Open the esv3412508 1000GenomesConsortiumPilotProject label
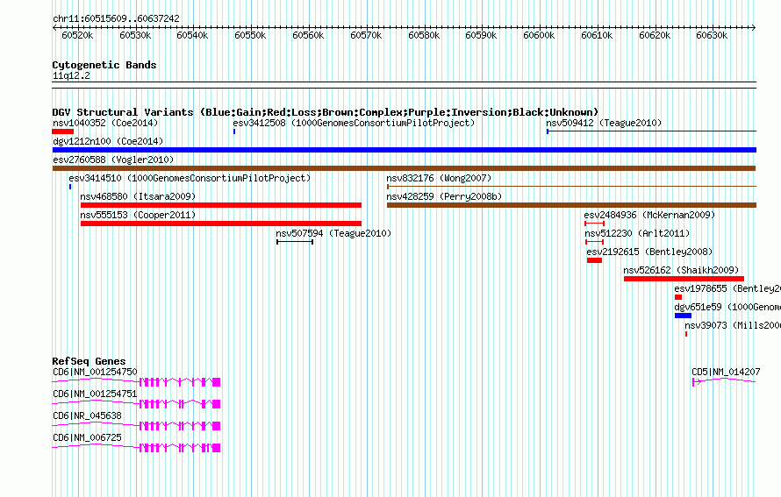The width and height of the screenshot is (781, 497). pos(354,123)
